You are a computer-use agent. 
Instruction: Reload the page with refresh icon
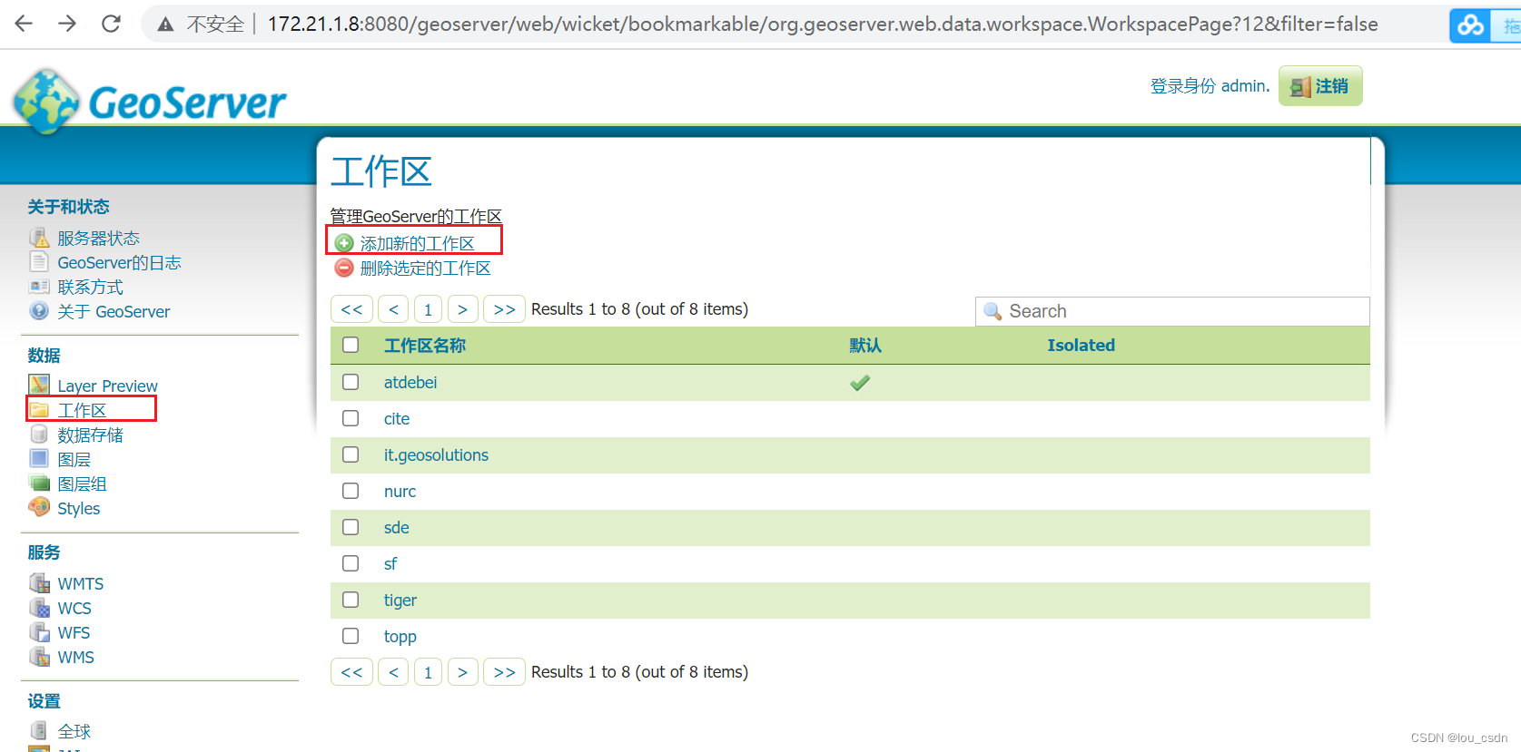(111, 24)
